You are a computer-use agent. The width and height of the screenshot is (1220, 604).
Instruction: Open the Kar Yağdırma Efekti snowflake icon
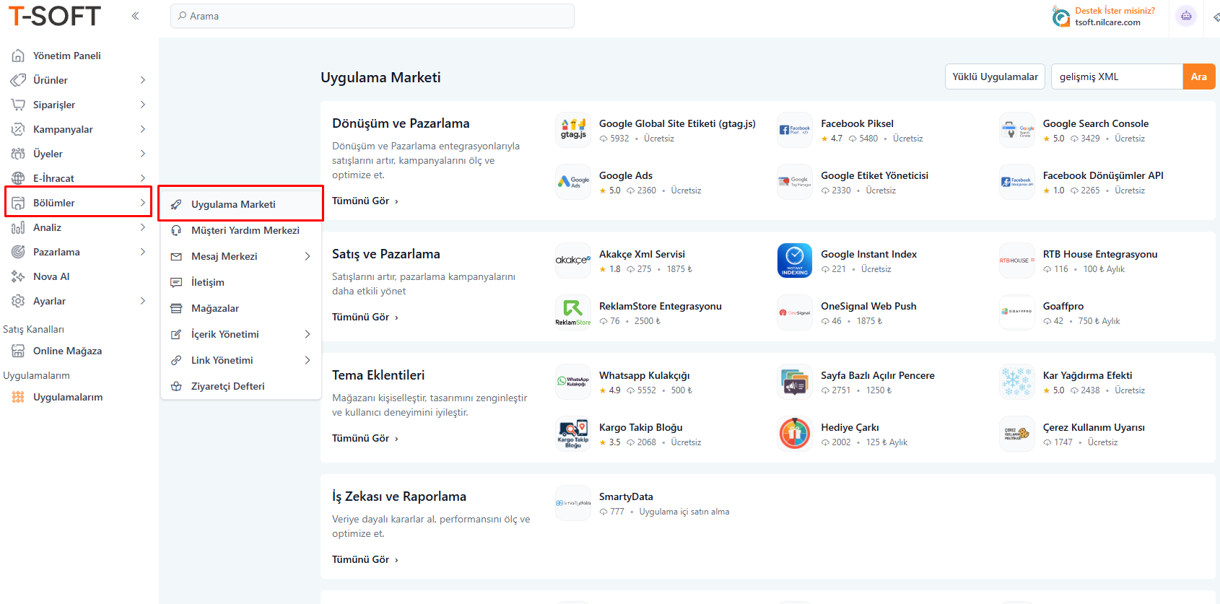pyautogui.click(x=1017, y=382)
